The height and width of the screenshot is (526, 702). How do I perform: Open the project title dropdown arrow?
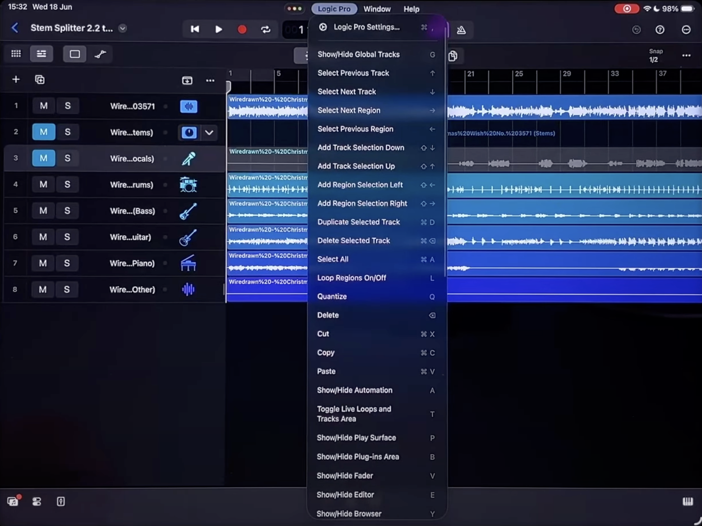[x=122, y=28]
